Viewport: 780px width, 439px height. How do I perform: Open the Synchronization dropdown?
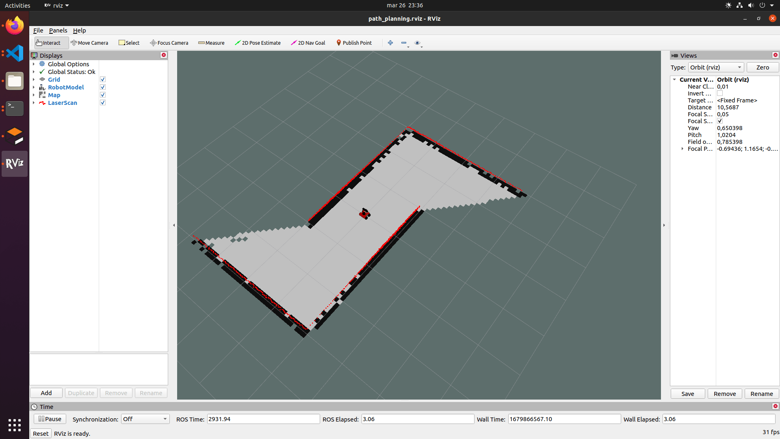coord(145,419)
